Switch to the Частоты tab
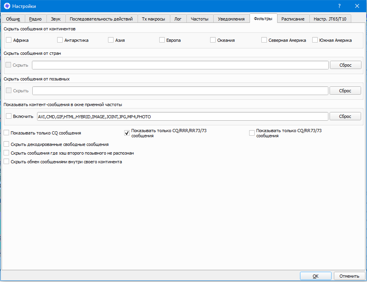The height and width of the screenshot is (282, 367). coord(199,19)
